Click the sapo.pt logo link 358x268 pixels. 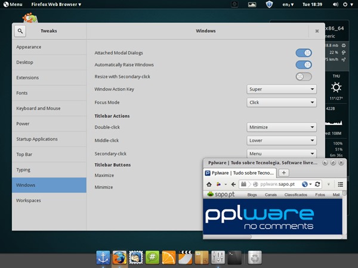click(221, 194)
